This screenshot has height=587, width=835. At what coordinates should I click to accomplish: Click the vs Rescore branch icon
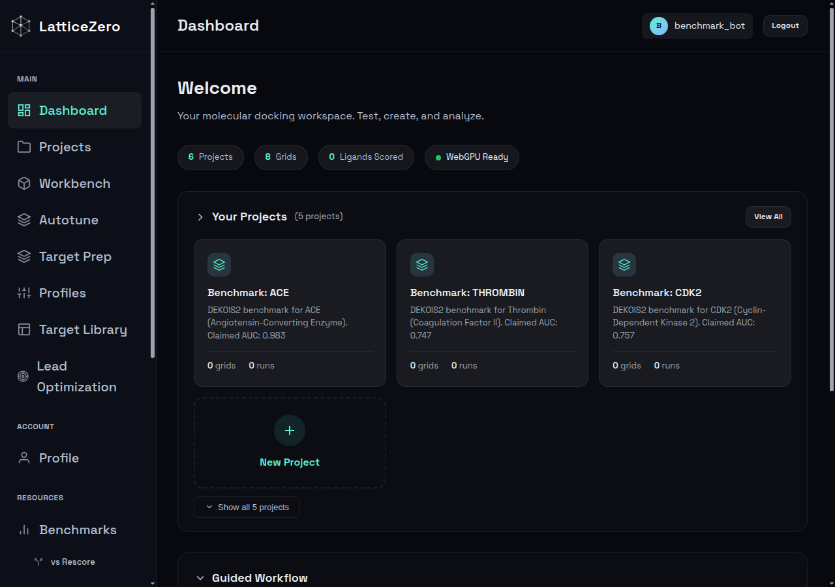point(38,562)
